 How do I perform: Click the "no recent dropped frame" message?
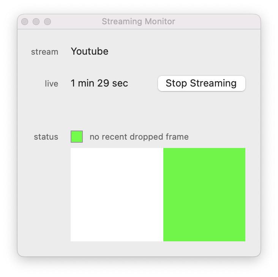[x=139, y=137]
